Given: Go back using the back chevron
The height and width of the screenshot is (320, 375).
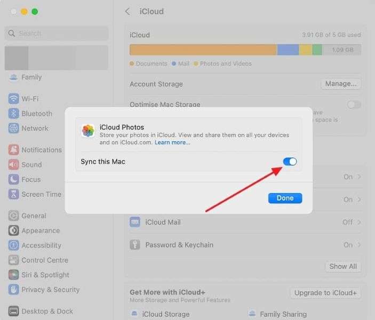Looking at the screenshot, I should [x=127, y=12].
